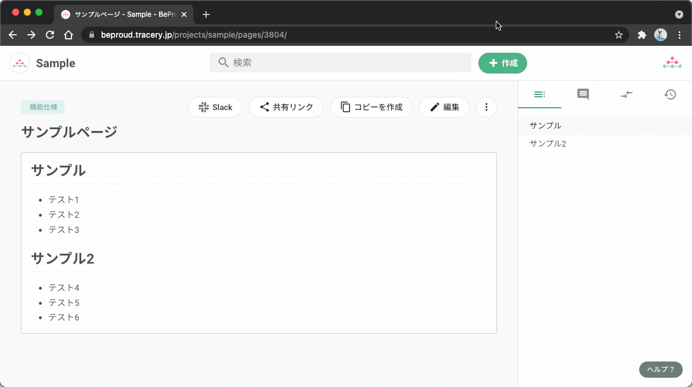Open the ヘルプ help widget
This screenshot has width=692, height=387.
coord(660,369)
